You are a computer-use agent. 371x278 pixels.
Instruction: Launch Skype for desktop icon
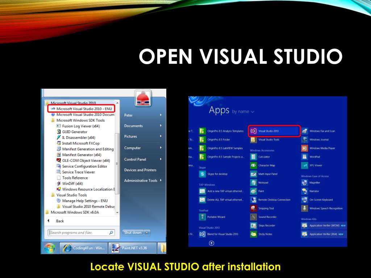click(x=202, y=174)
